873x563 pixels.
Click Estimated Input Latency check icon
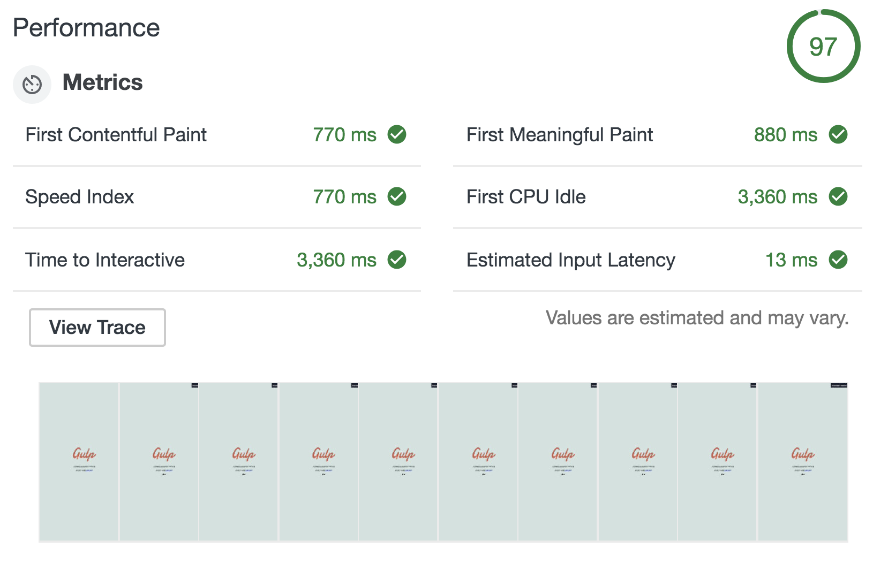[x=838, y=260]
